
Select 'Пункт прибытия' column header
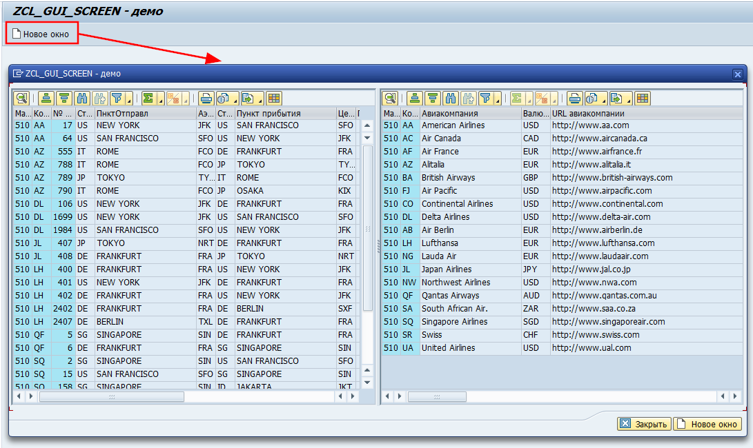tap(285, 114)
